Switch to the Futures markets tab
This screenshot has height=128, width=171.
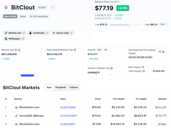(74, 87)
